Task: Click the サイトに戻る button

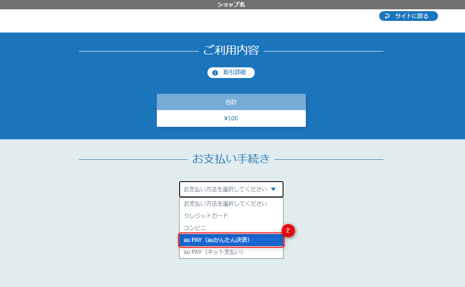Action: (x=408, y=16)
